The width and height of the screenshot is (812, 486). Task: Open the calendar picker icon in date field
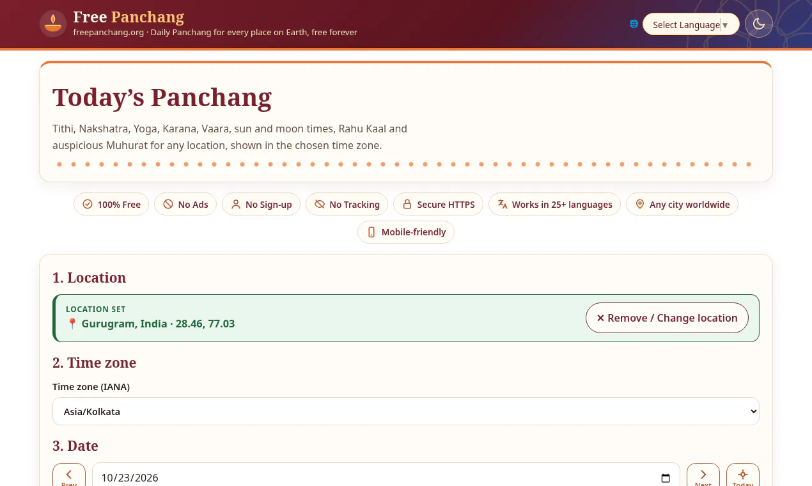666,478
